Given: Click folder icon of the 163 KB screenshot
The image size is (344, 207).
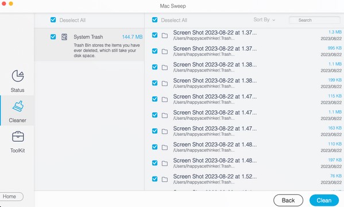Looking at the screenshot, I should 165,131.
